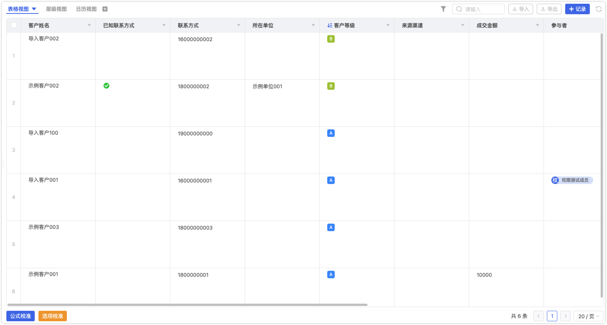This screenshot has width=607, height=325.
Task: Open the 成交金额 column dropdown
Action: point(538,25)
